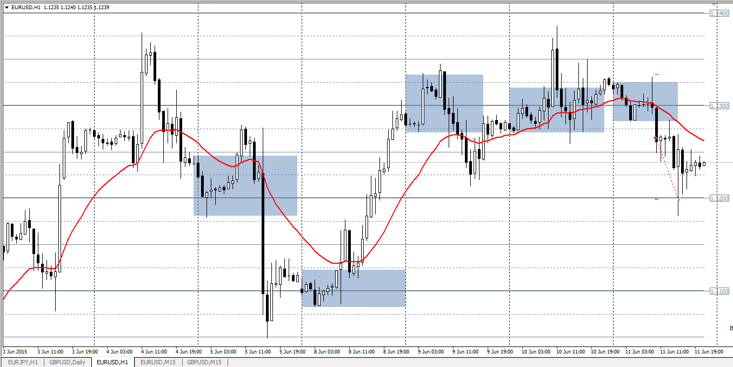Open the triangle menu beside EURUSD,H1 title
This screenshot has width=733, height=367.
6,7
